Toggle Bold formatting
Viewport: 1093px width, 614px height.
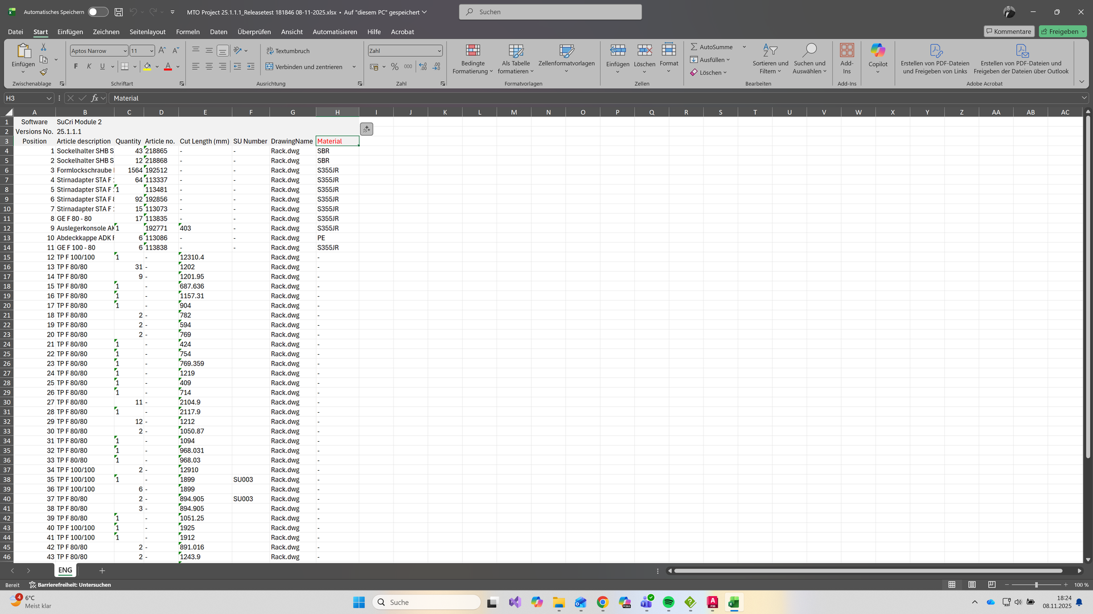(x=76, y=67)
